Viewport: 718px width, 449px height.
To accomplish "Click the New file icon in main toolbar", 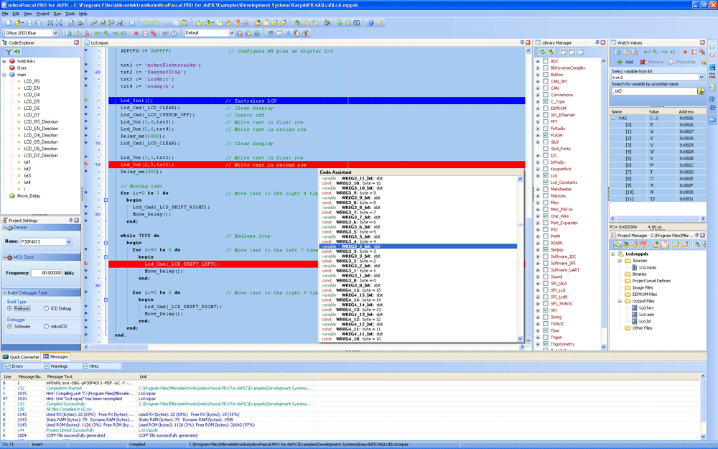I will tap(8, 22).
